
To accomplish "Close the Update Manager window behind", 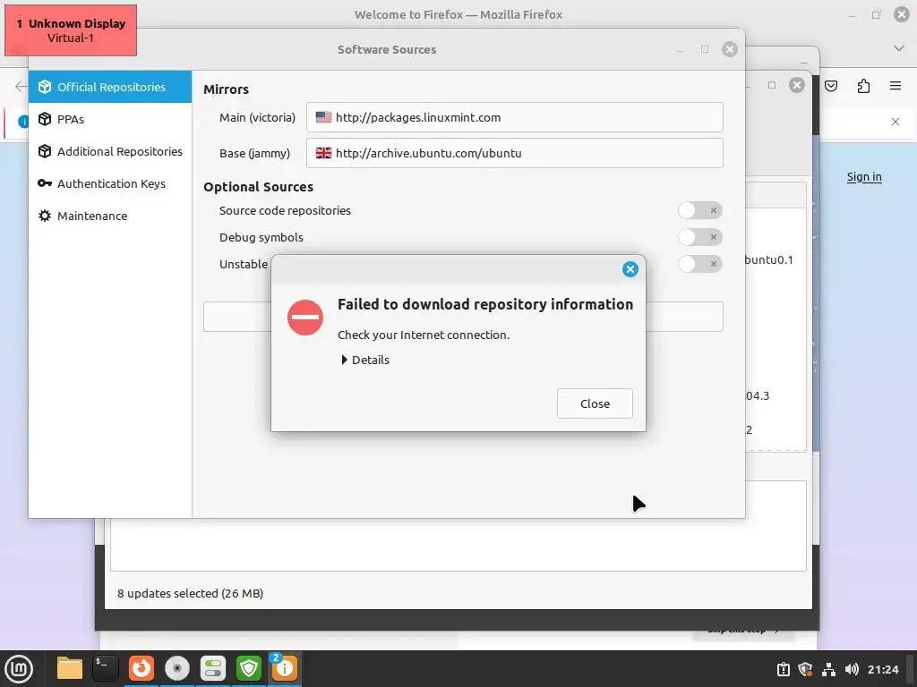I will [x=796, y=85].
